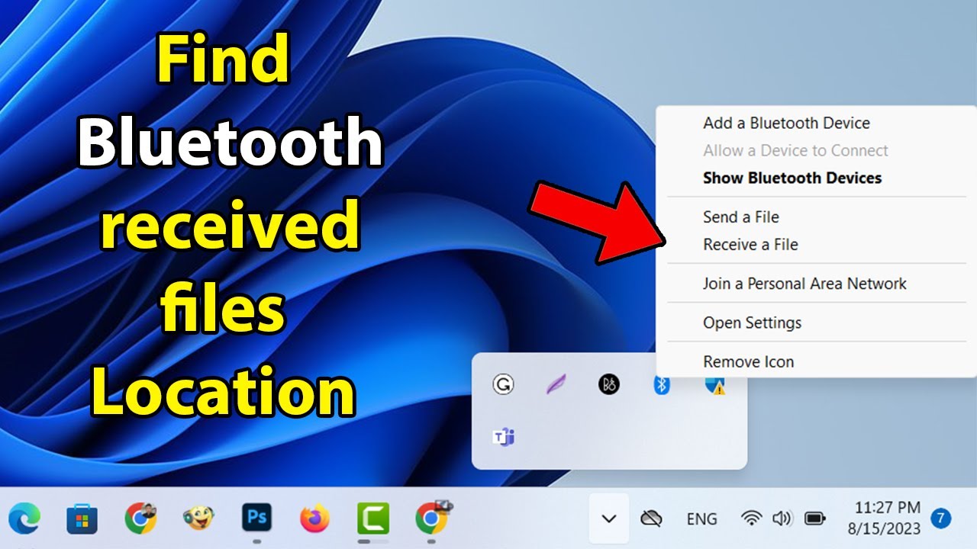977x549 pixels.
Task: Open Firefox from the taskbar
Action: tap(315, 519)
